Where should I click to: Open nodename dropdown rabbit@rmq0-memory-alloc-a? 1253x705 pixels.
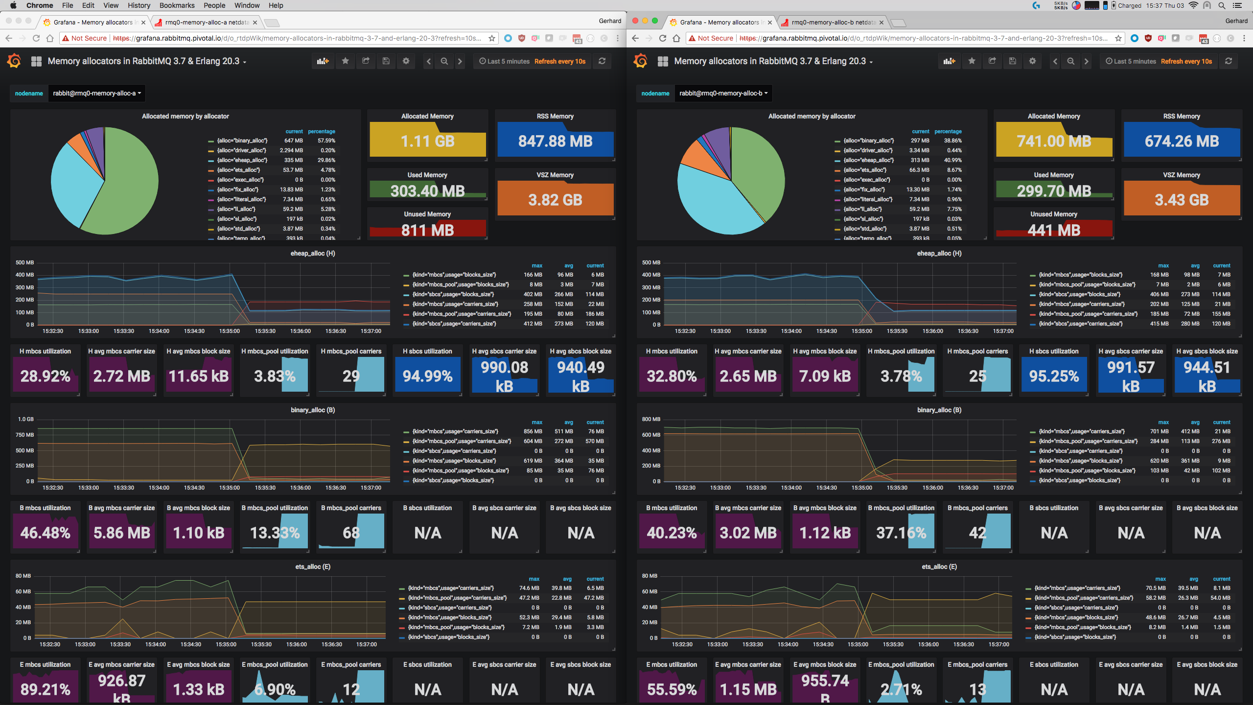[x=97, y=93]
